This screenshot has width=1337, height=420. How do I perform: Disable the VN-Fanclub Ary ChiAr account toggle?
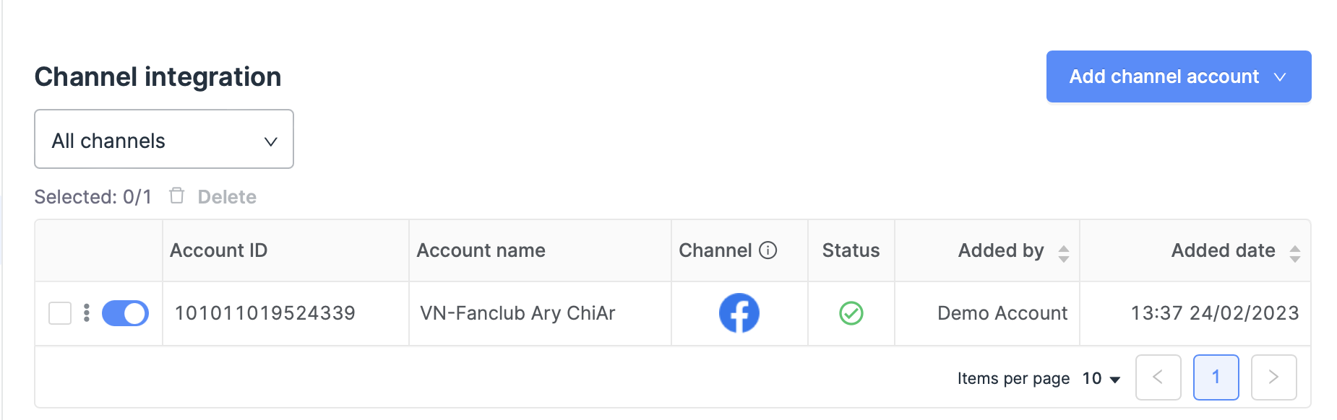(125, 313)
